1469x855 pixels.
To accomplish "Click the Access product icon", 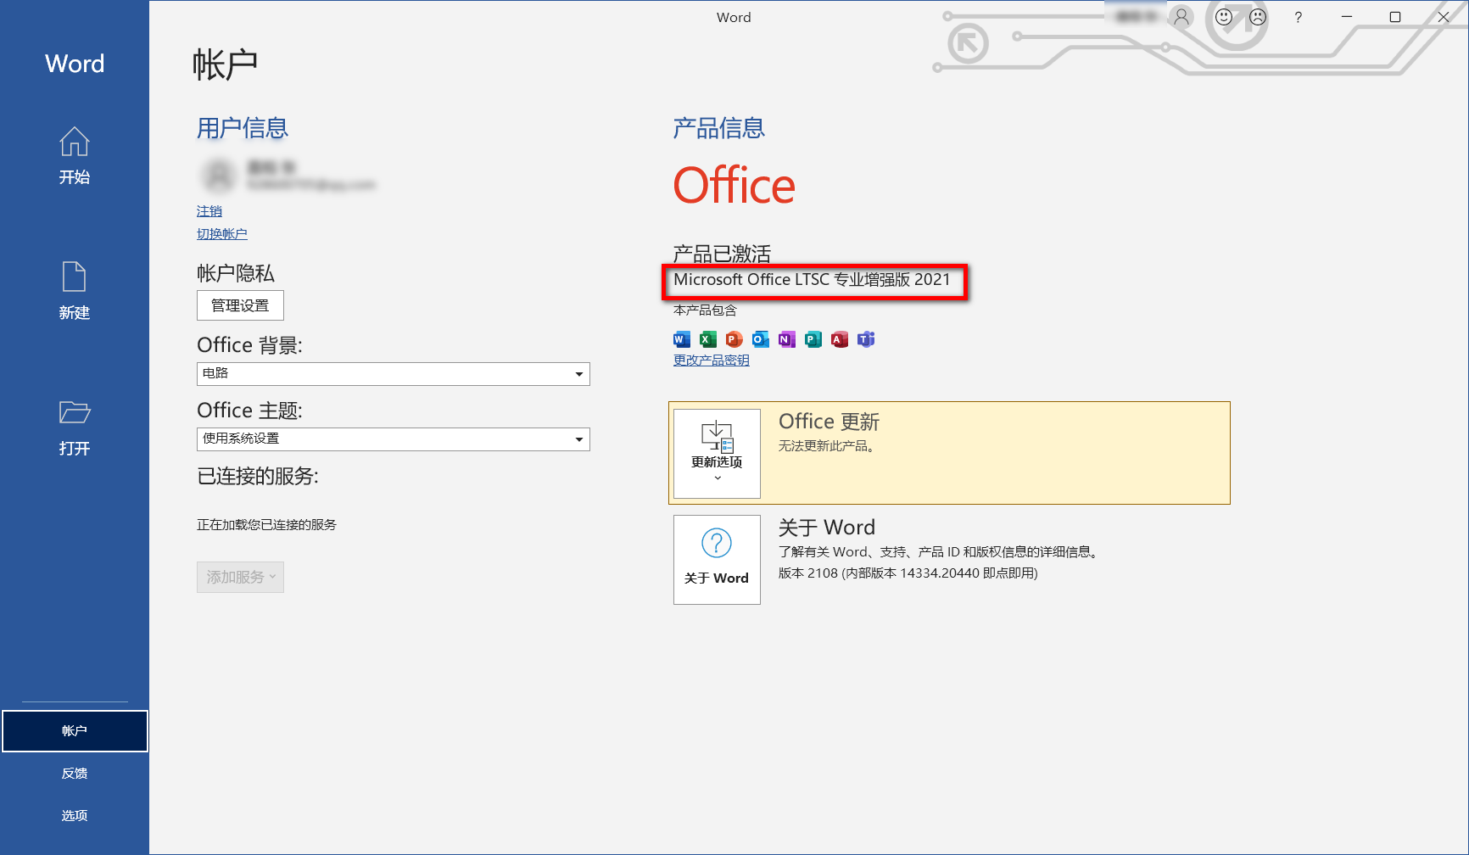I will coord(839,339).
